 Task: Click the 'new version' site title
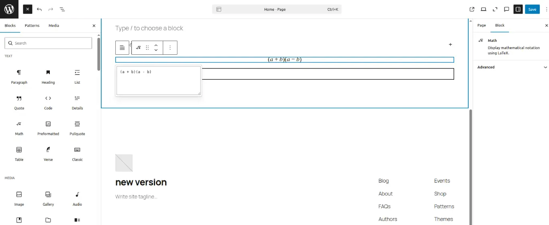click(x=141, y=182)
